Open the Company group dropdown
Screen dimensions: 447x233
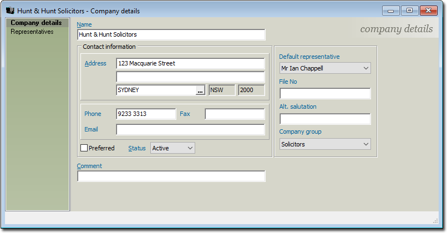325,144
